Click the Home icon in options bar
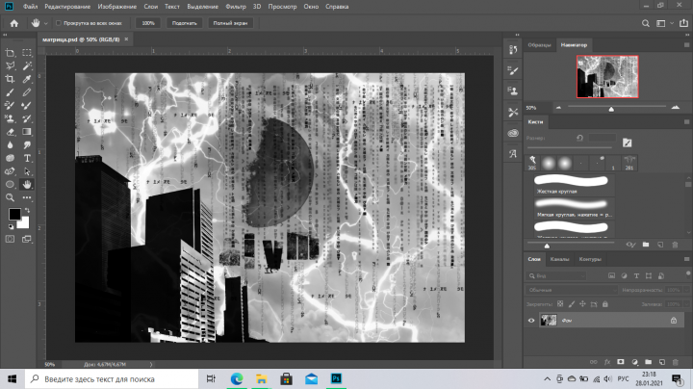The height and width of the screenshot is (389, 693). pyautogui.click(x=14, y=23)
